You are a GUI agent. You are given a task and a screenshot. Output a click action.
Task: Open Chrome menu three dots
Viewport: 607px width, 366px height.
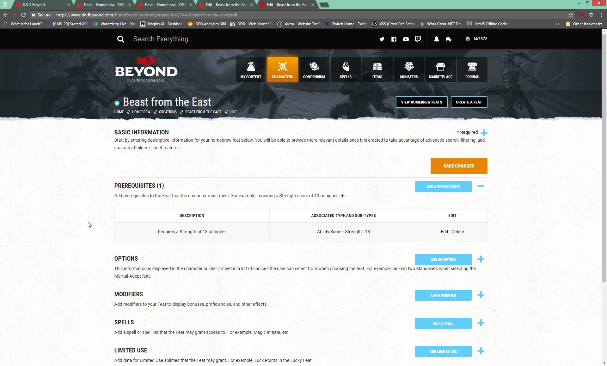coord(601,15)
